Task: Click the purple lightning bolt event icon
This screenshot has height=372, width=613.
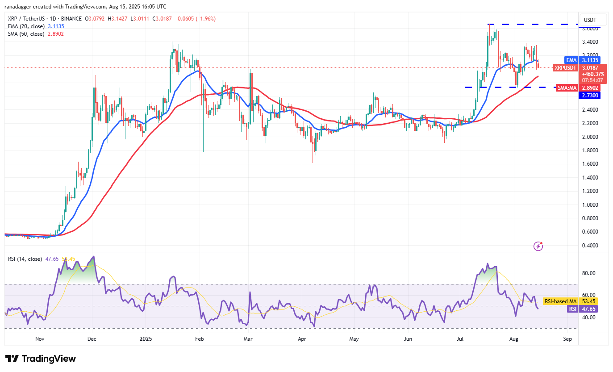Action: pyautogui.click(x=538, y=246)
